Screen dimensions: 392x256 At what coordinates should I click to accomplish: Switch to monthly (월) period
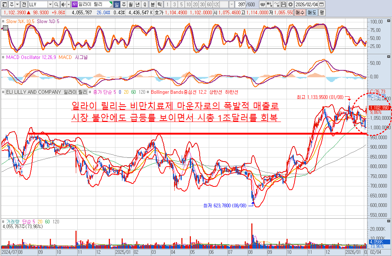pos(131,4)
